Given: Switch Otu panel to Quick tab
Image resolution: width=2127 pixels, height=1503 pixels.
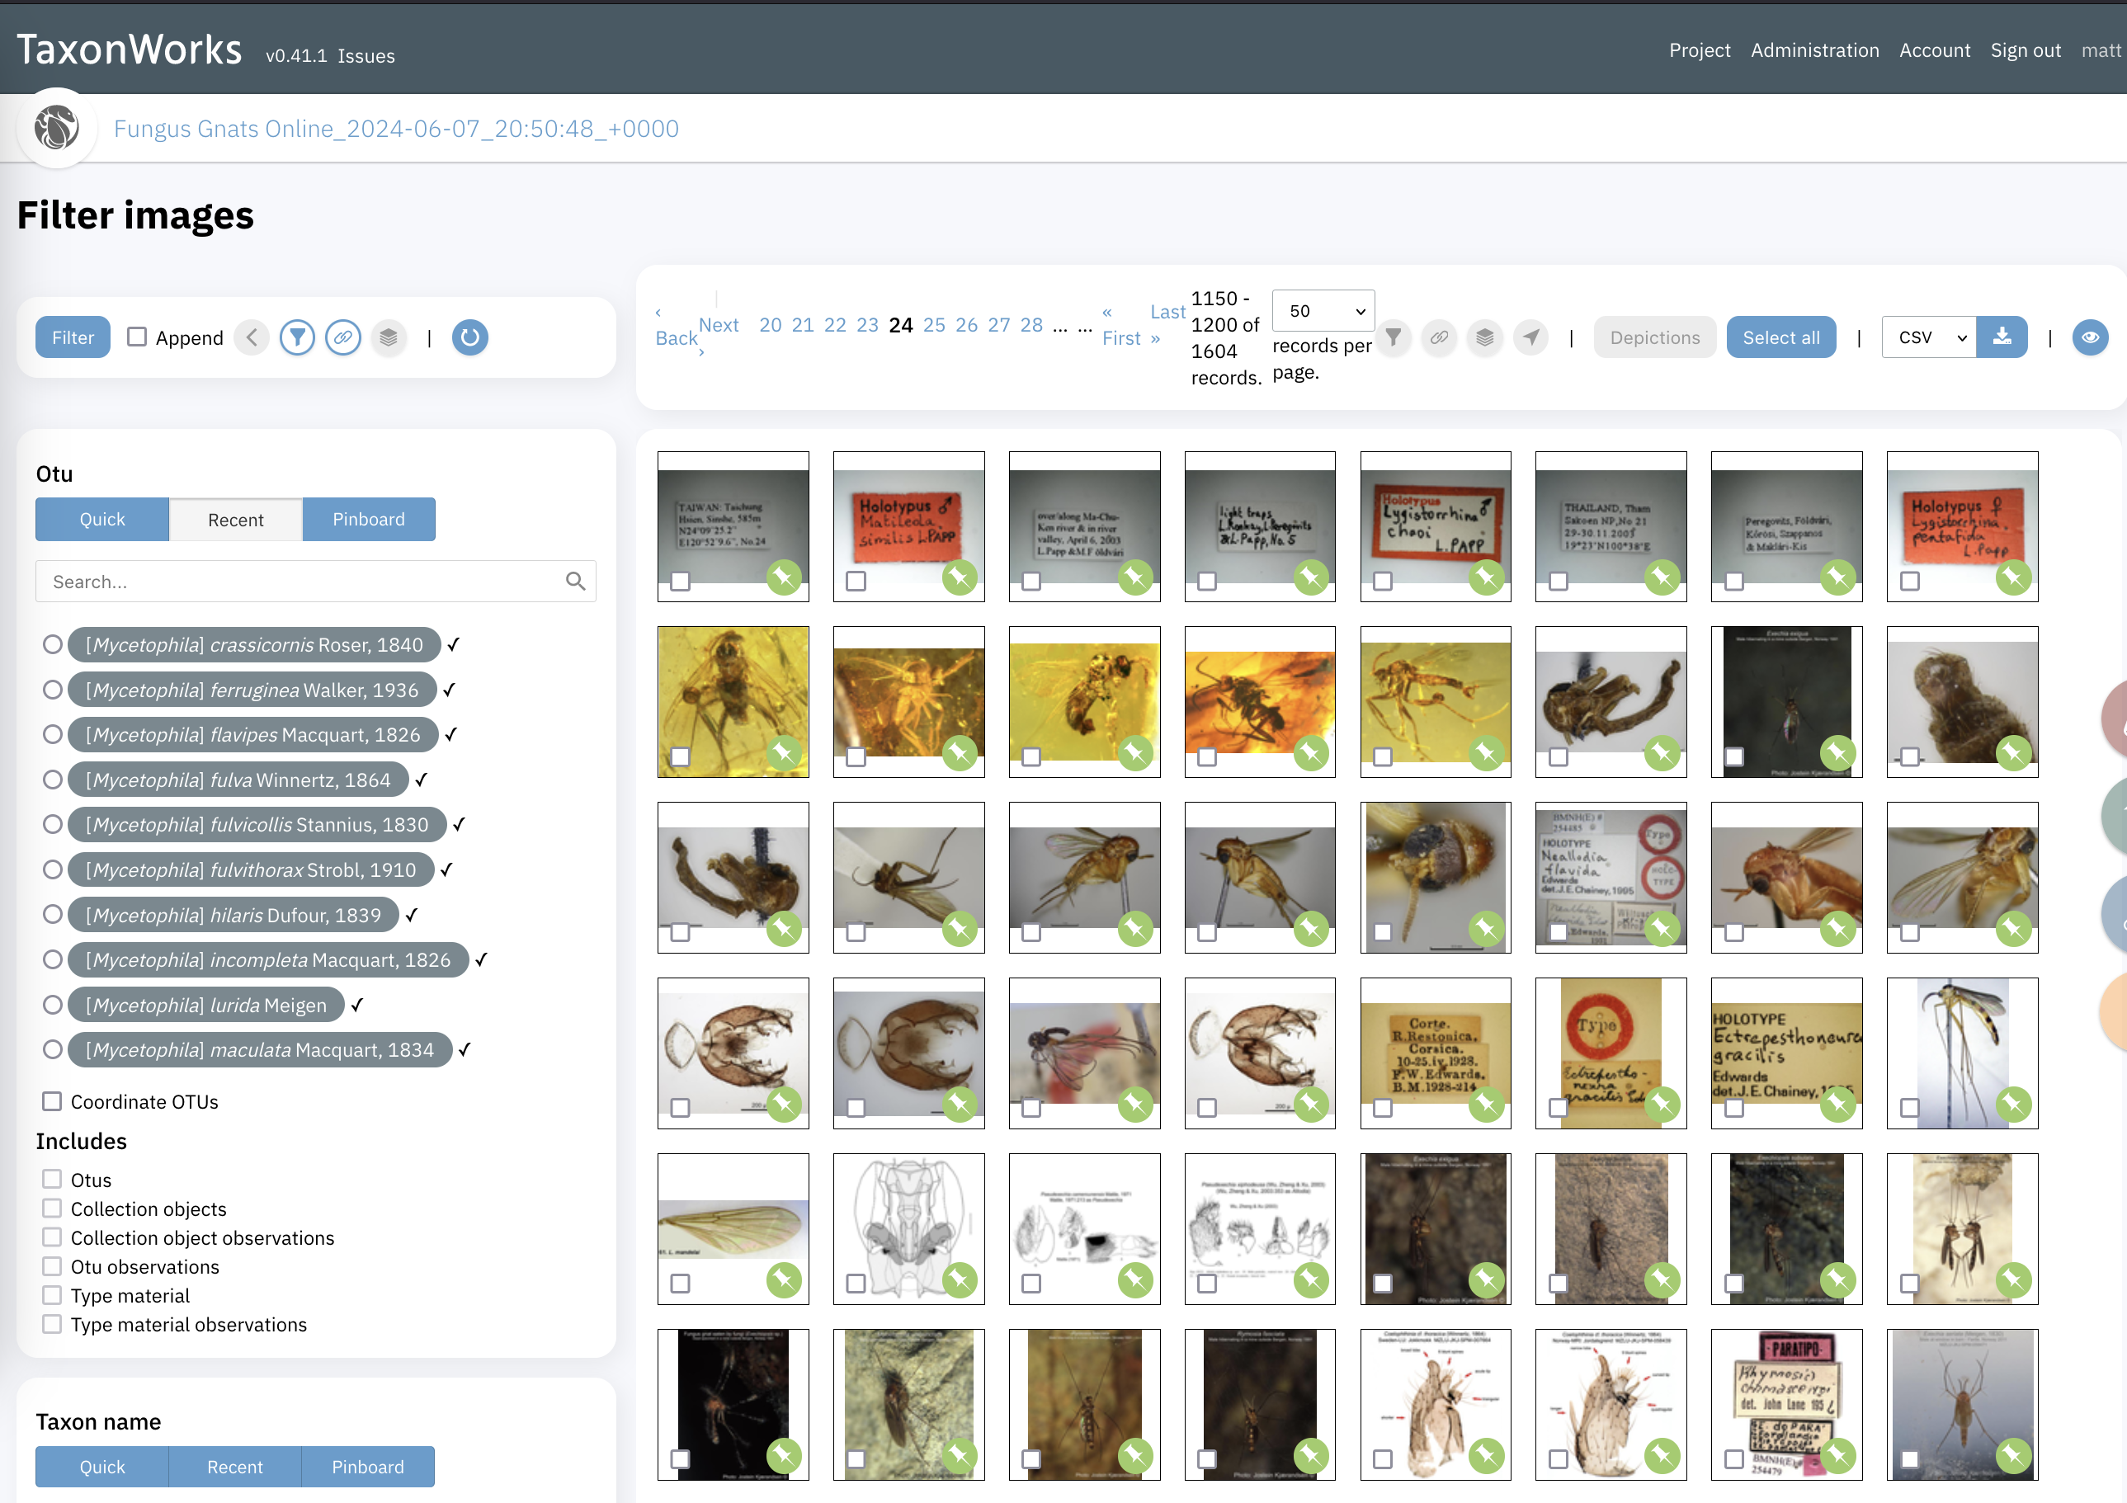Looking at the screenshot, I should [x=102, y=520].
